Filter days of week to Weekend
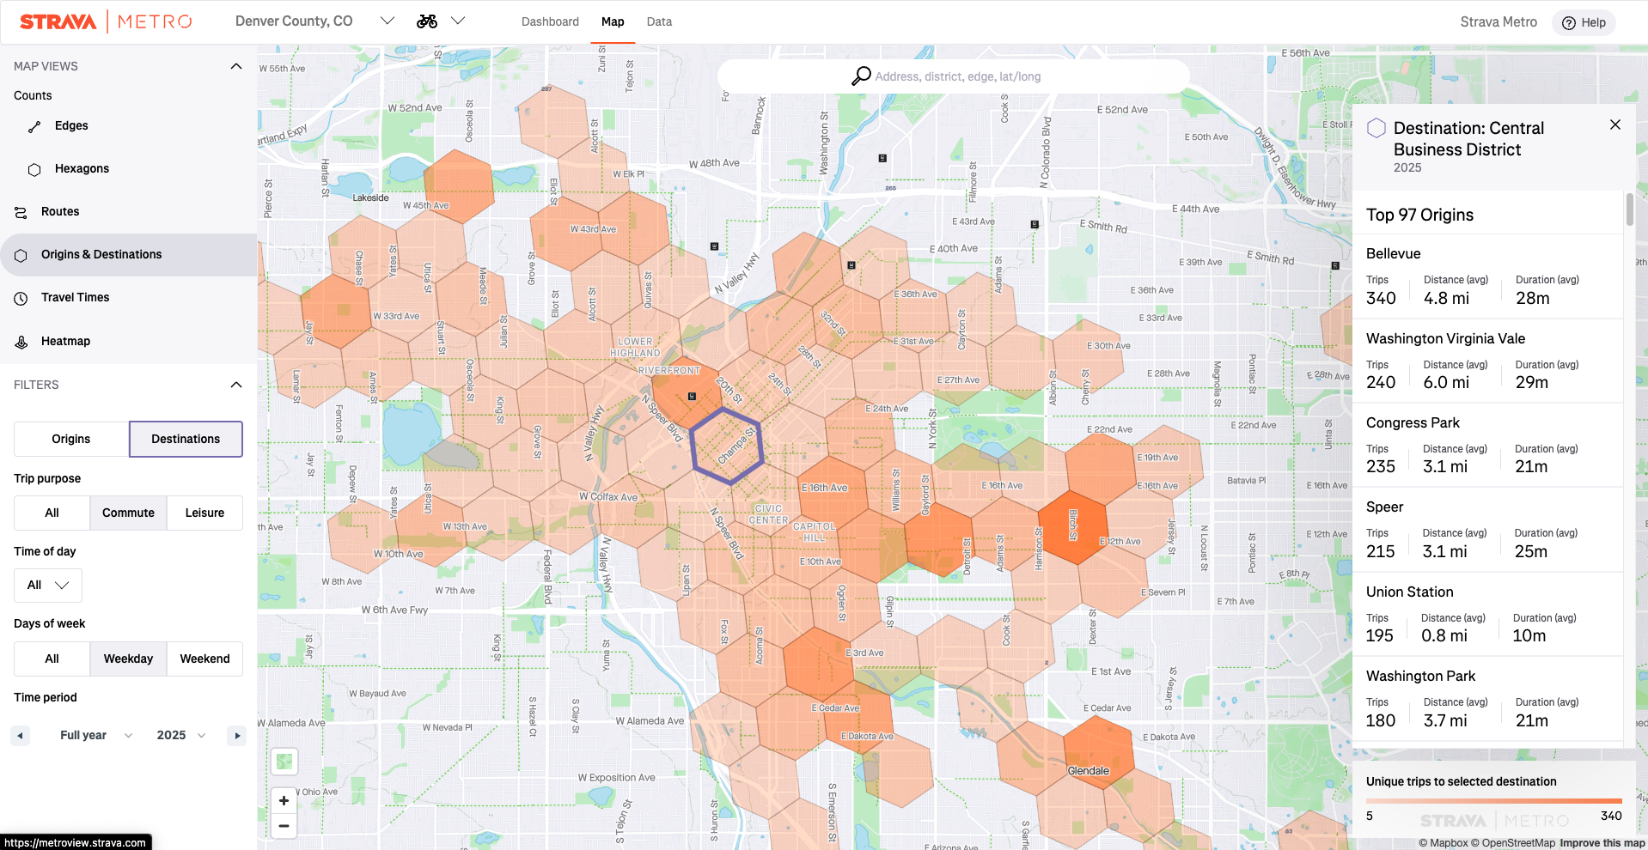The image size is (1648, 850). 204,659
